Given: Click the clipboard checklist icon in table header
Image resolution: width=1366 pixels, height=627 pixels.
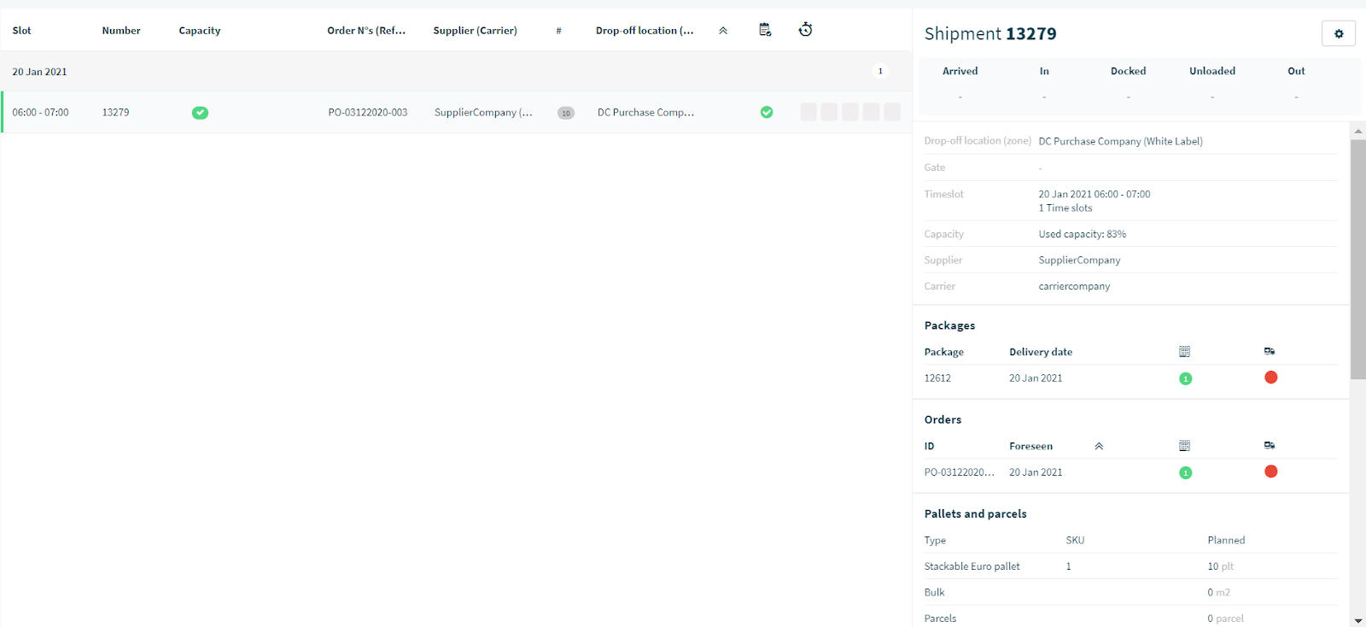Looking at the screenshot, I should (x=765, y=30).
